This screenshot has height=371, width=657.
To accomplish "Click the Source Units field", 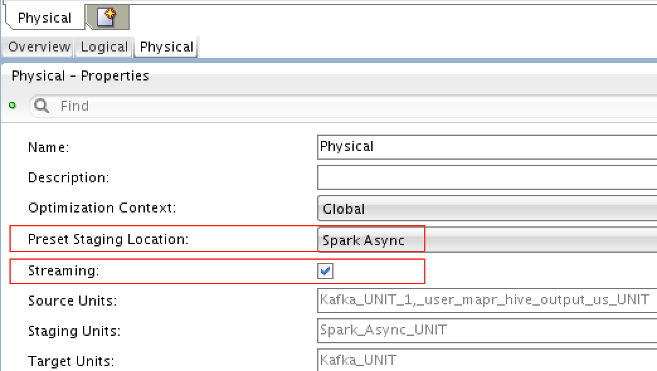I will tap(487, 300).
